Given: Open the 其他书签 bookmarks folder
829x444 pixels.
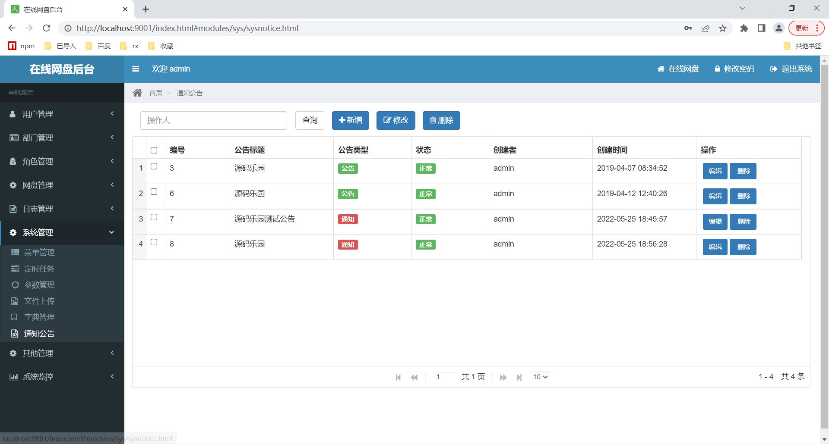Looking at the screenshot, I should [802, 46].
